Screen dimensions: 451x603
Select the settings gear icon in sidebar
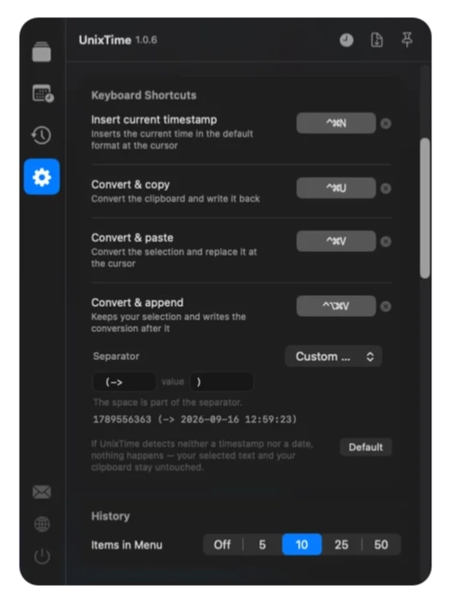click(x=41, y=177)
